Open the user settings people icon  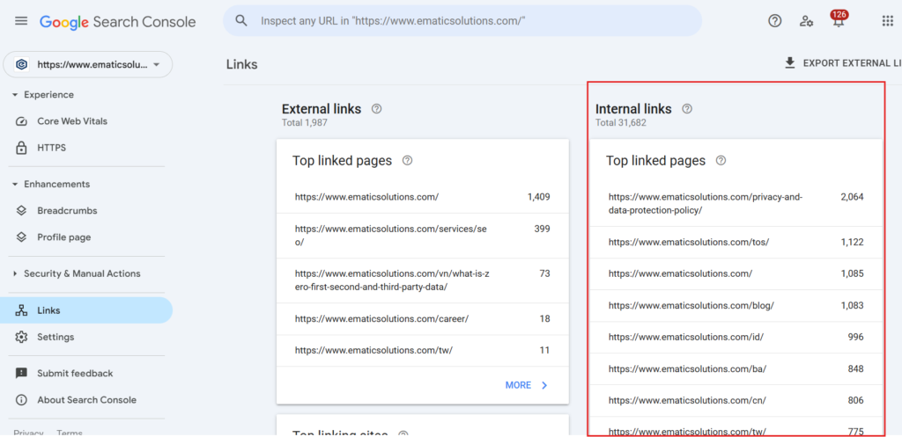pos(806,21)
